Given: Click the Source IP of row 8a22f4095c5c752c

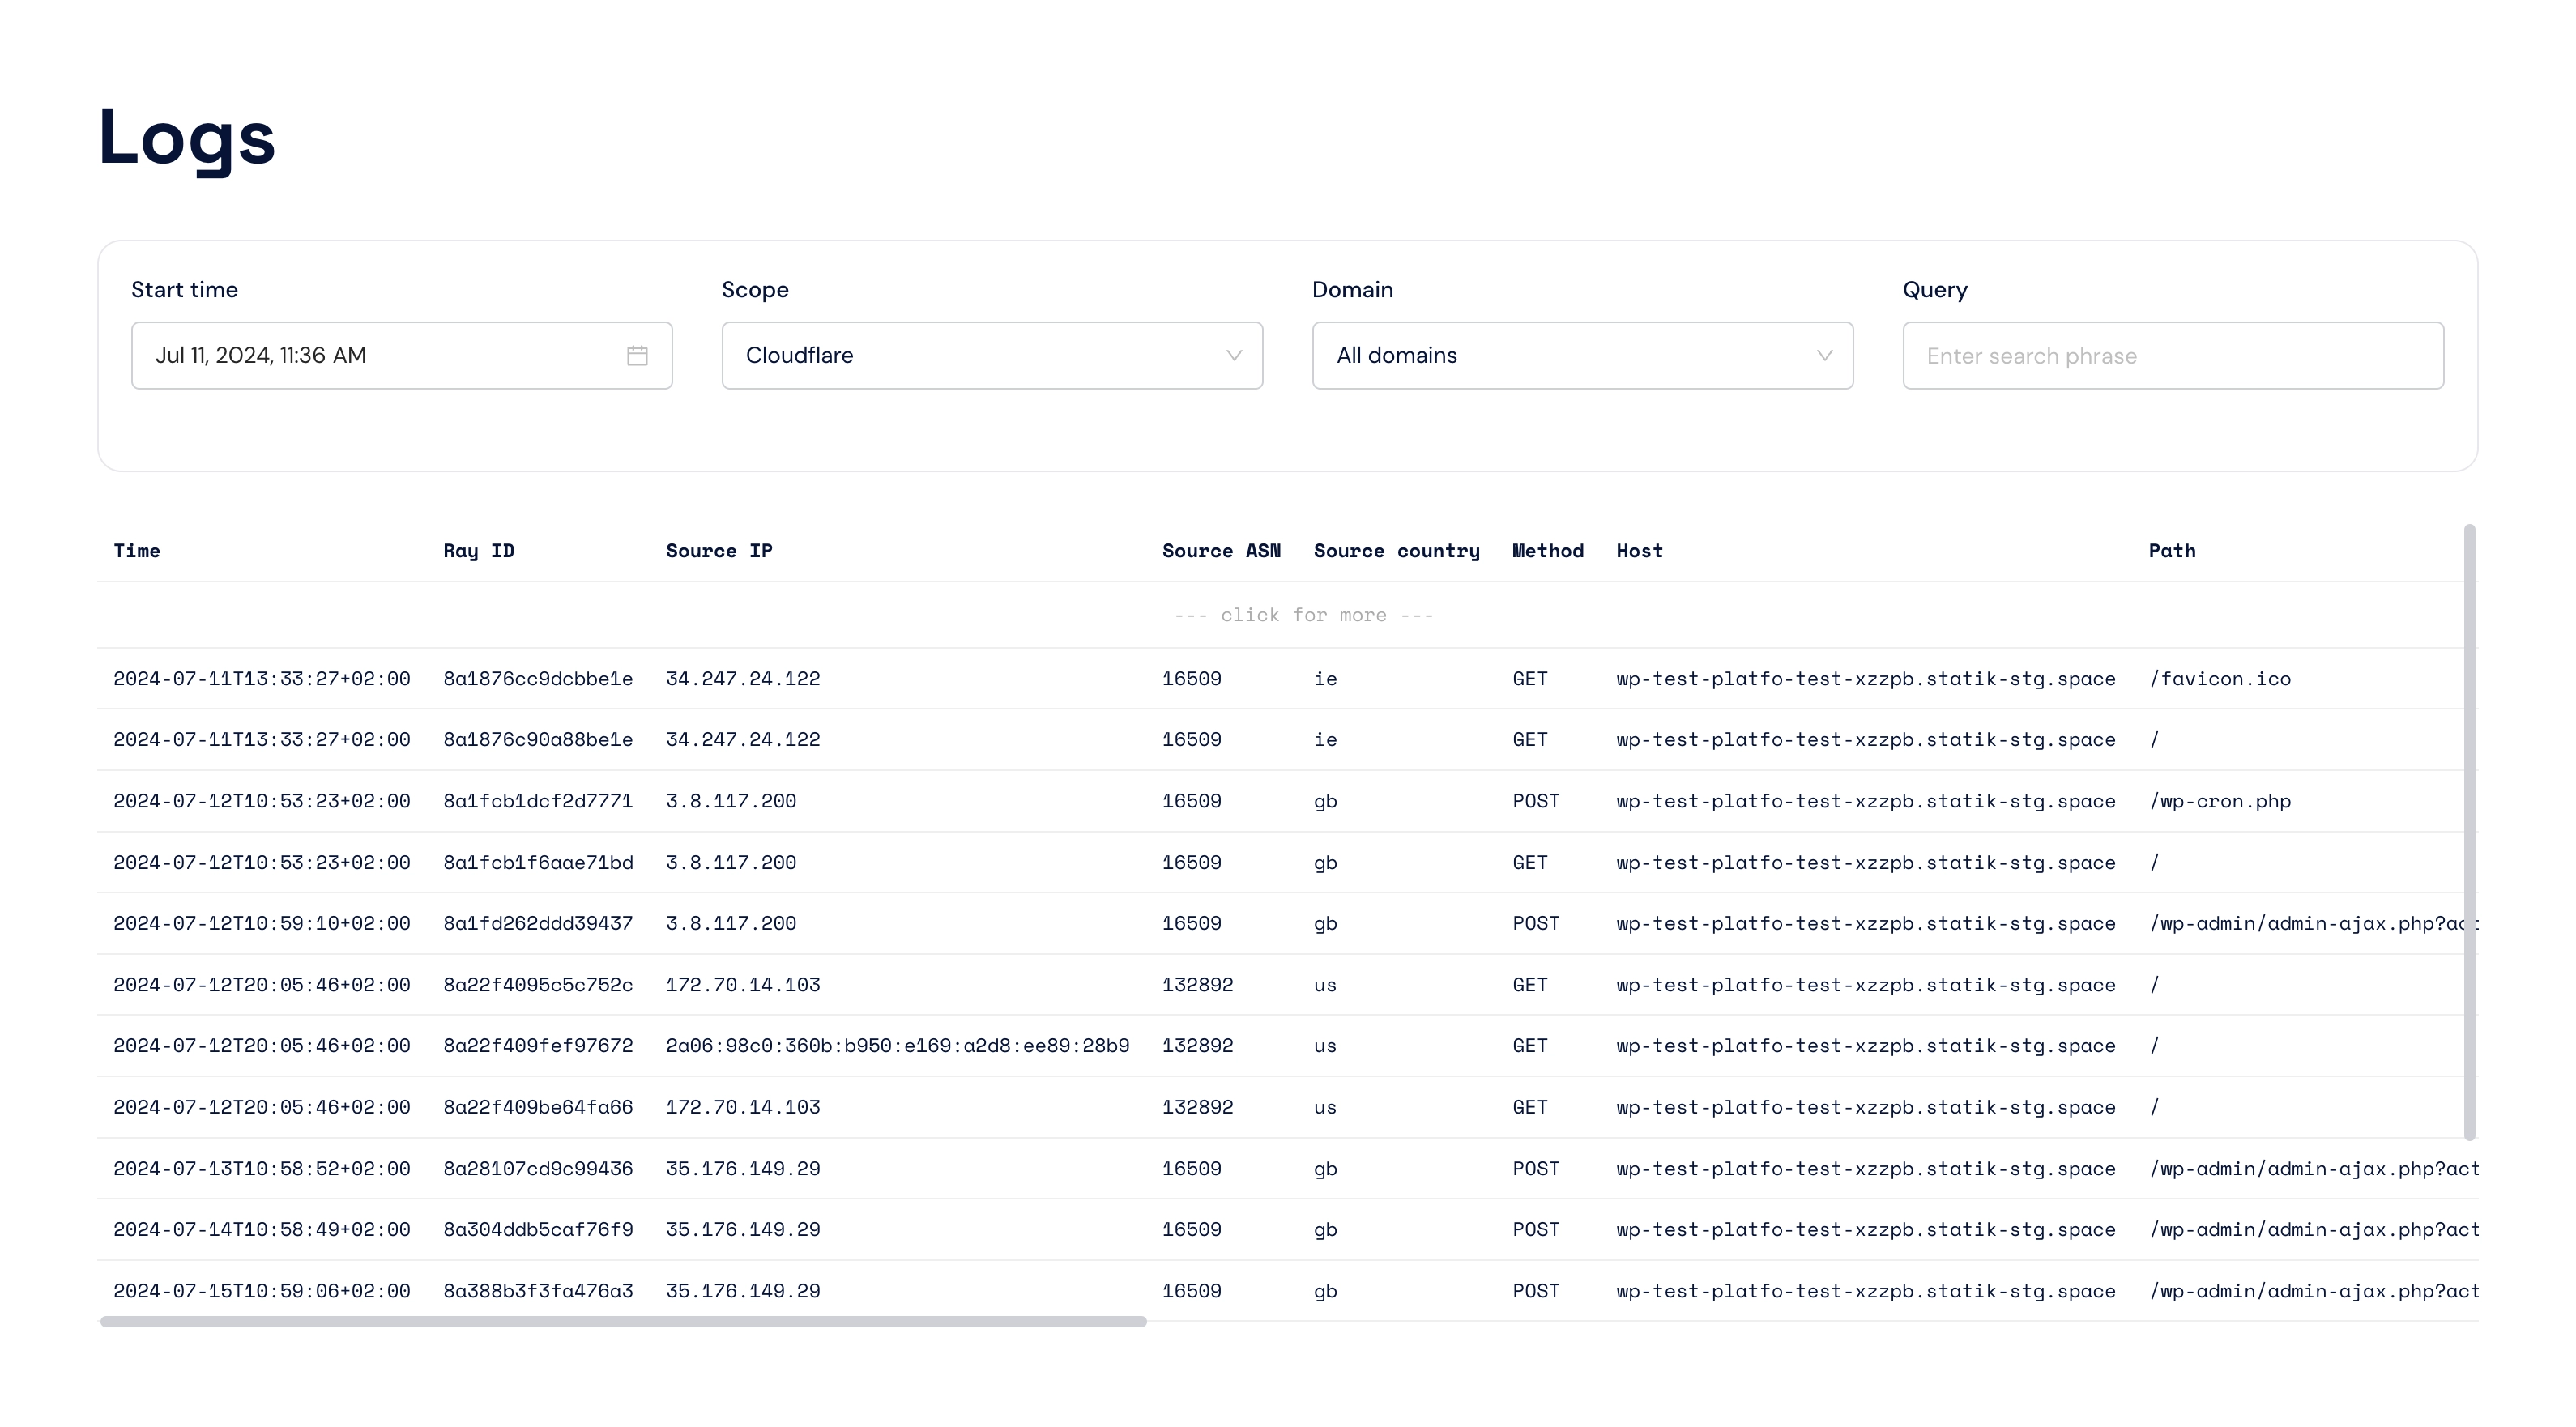Looking at the screenshot, I should tap(743, 984).
